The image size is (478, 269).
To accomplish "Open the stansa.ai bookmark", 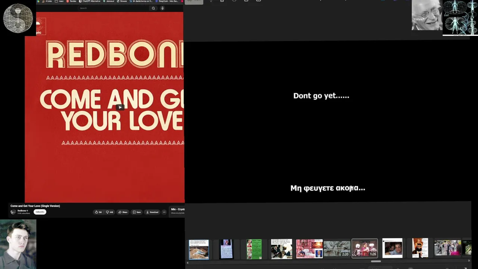I will point(109,1).
